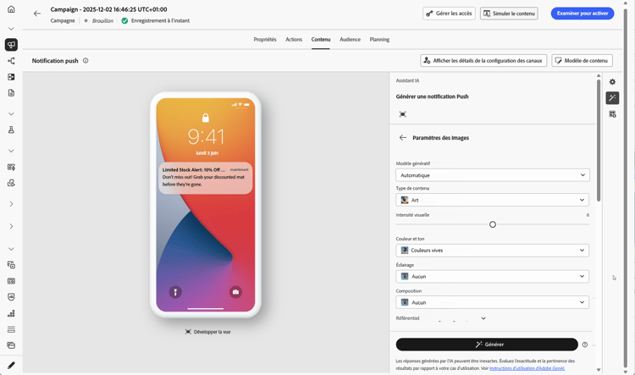Open the Journeys branching-nodes sidebar icon
Image resolution: width=635 pixels, height=375 pixels.
11,61
